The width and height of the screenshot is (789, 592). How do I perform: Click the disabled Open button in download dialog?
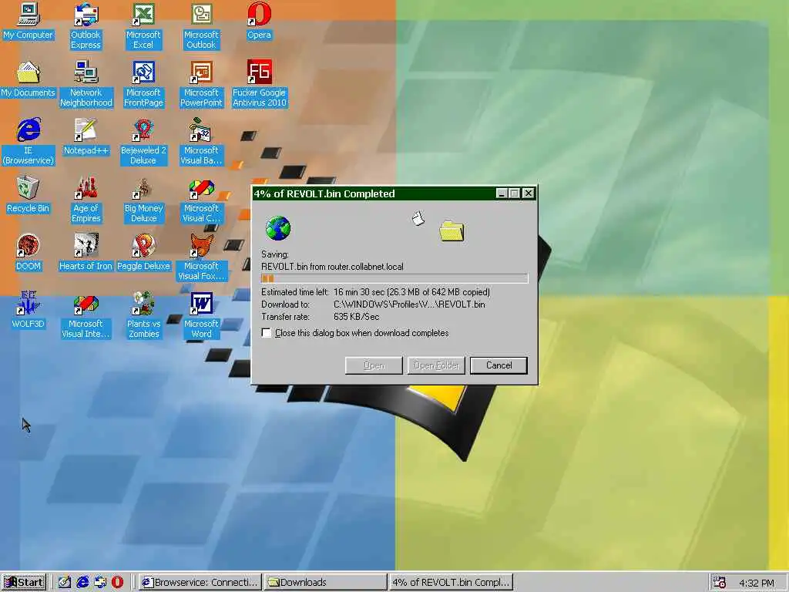[x=374, y=365]
